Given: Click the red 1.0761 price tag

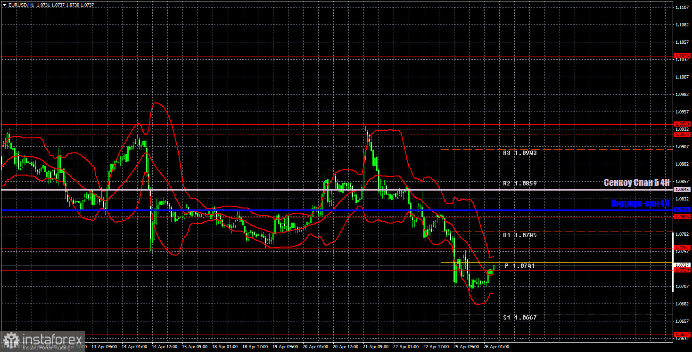Looking at the screenshot, I should pyautogui.click(x=682, y=248).
